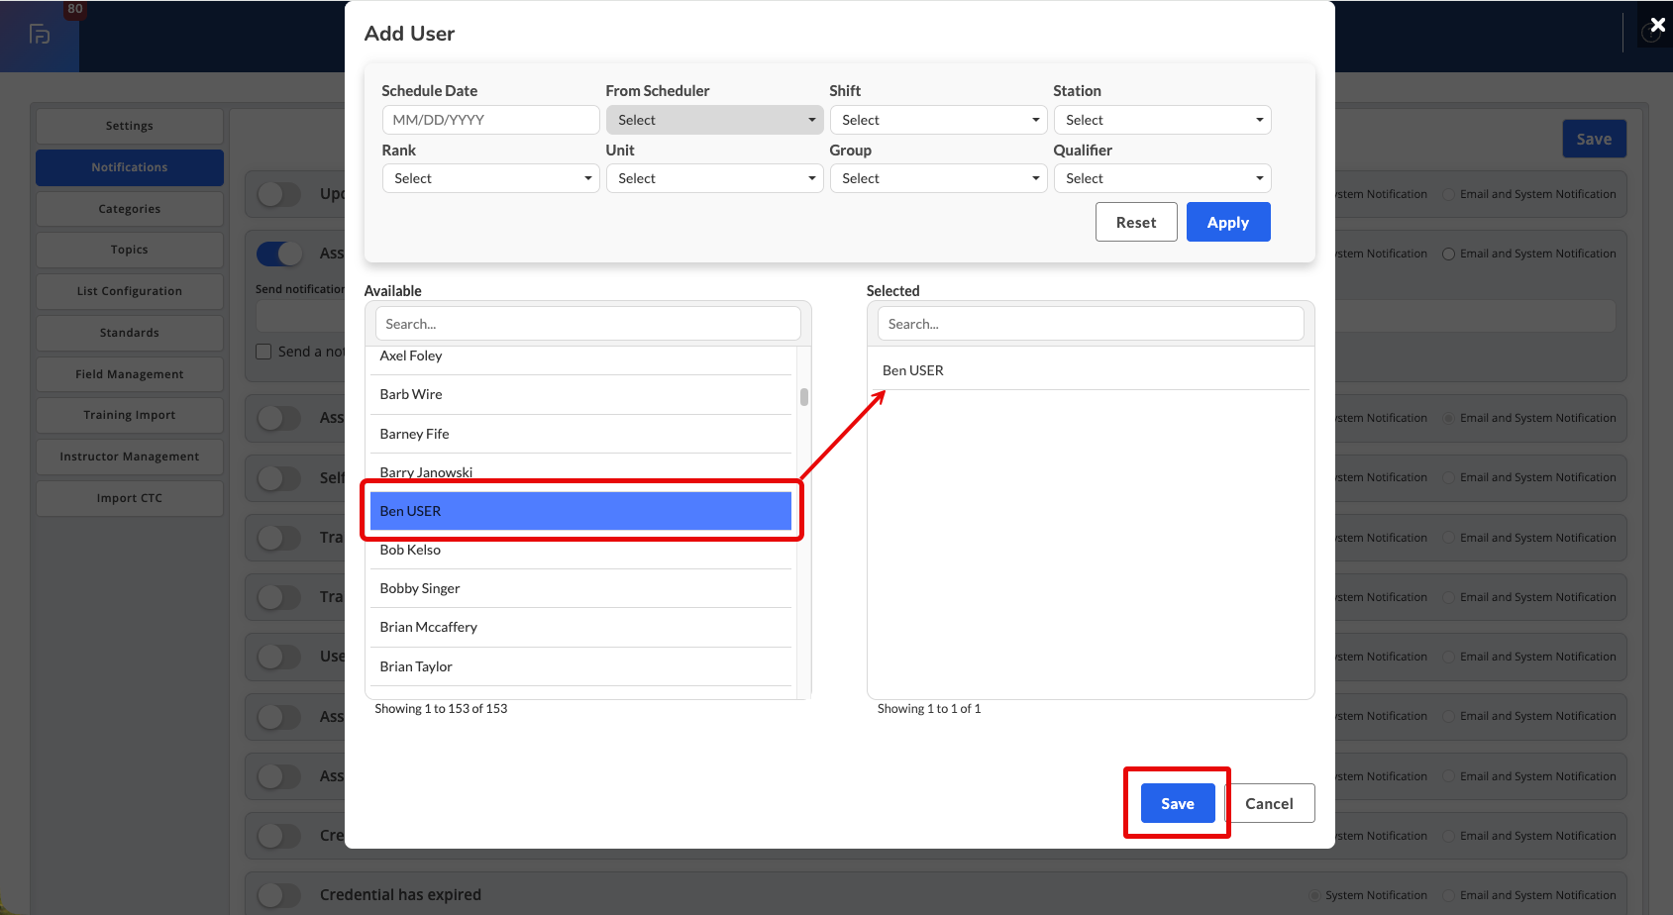This screenshot has width=1673, height=915.
Task: Expand the Rank dropdown
Action: tap(490, 178)
